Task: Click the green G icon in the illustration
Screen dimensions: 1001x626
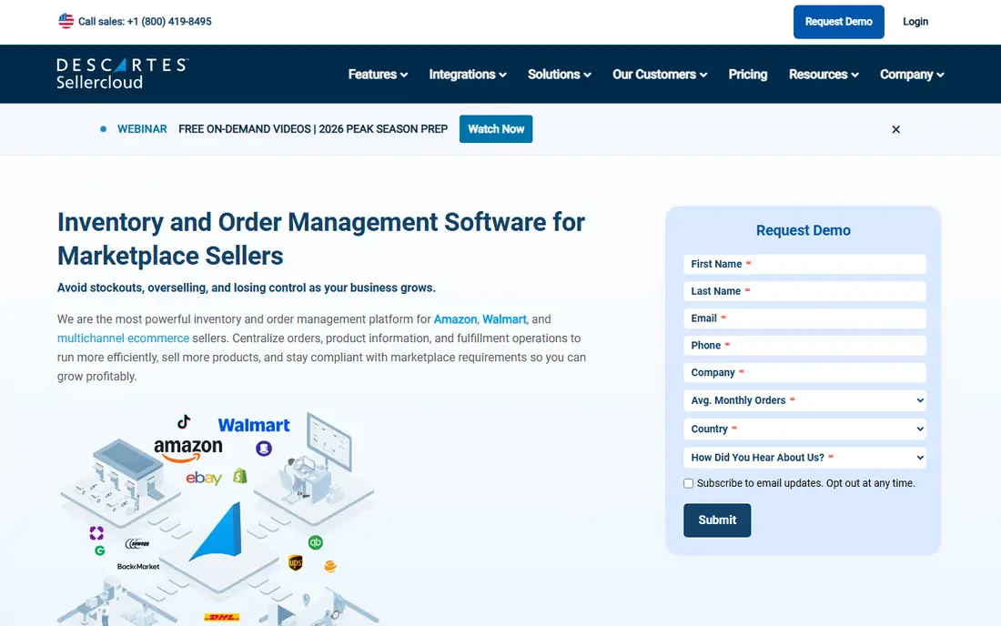Action: pos(99,550)
